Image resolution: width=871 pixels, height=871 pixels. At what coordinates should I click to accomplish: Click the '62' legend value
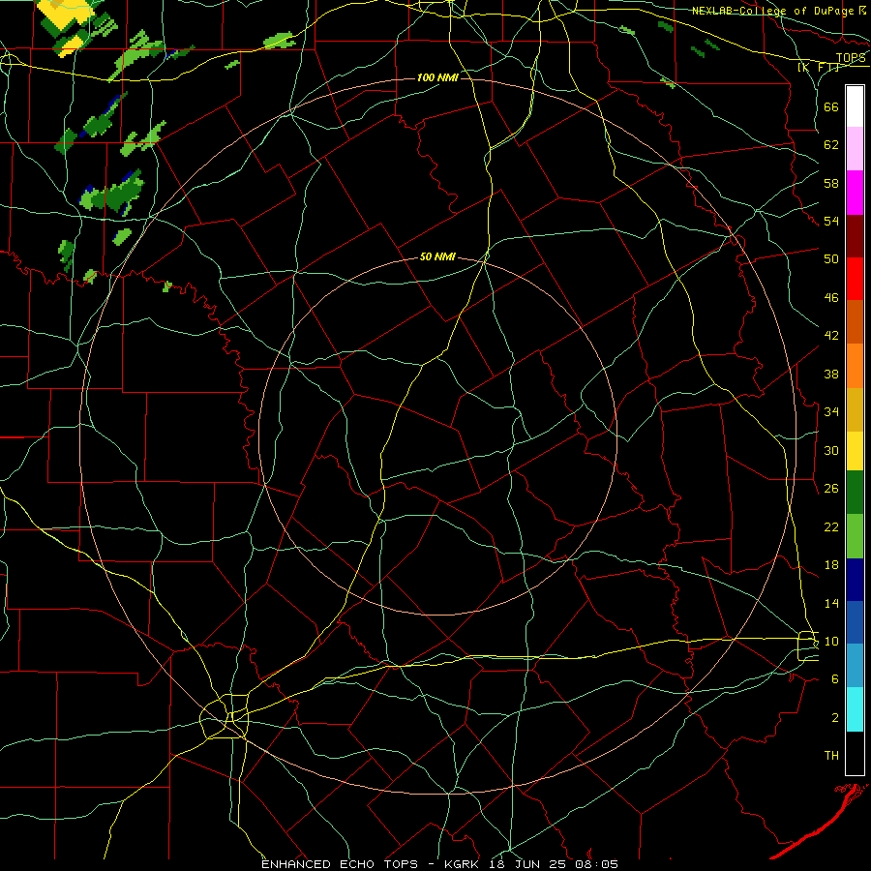click(x=831, y=145)
